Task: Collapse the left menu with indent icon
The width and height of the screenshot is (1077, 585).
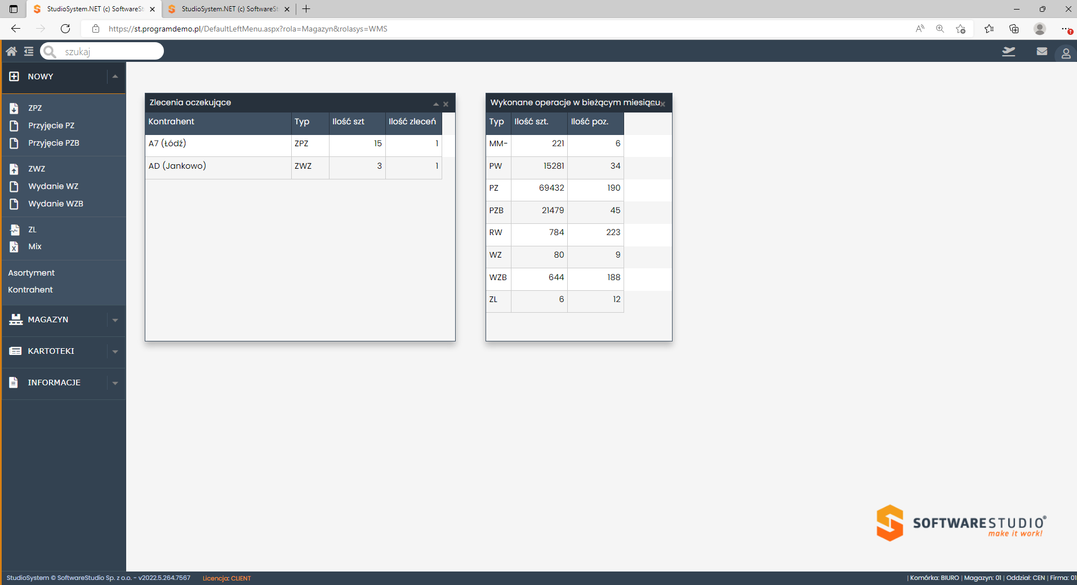Action: pos(29,52)
